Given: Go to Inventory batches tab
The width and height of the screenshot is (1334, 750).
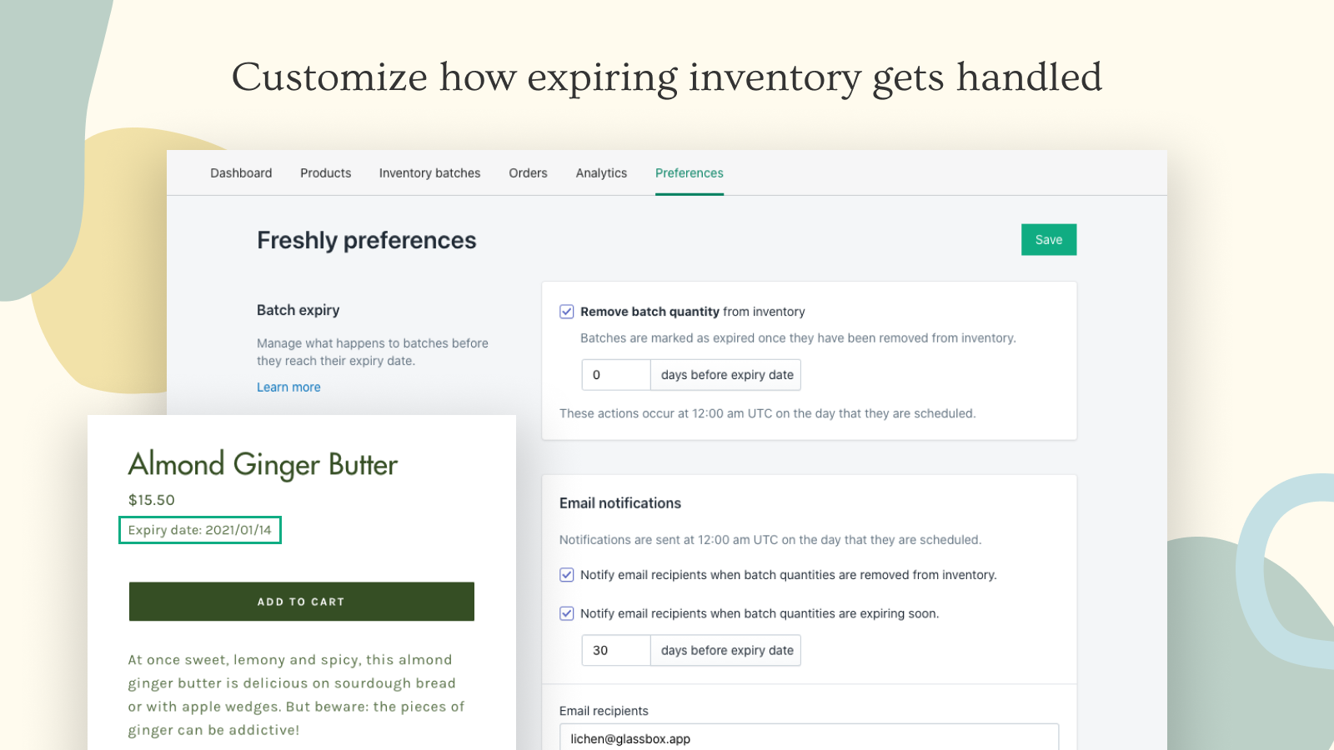Looking at the screenshot, I should point(429,172).
